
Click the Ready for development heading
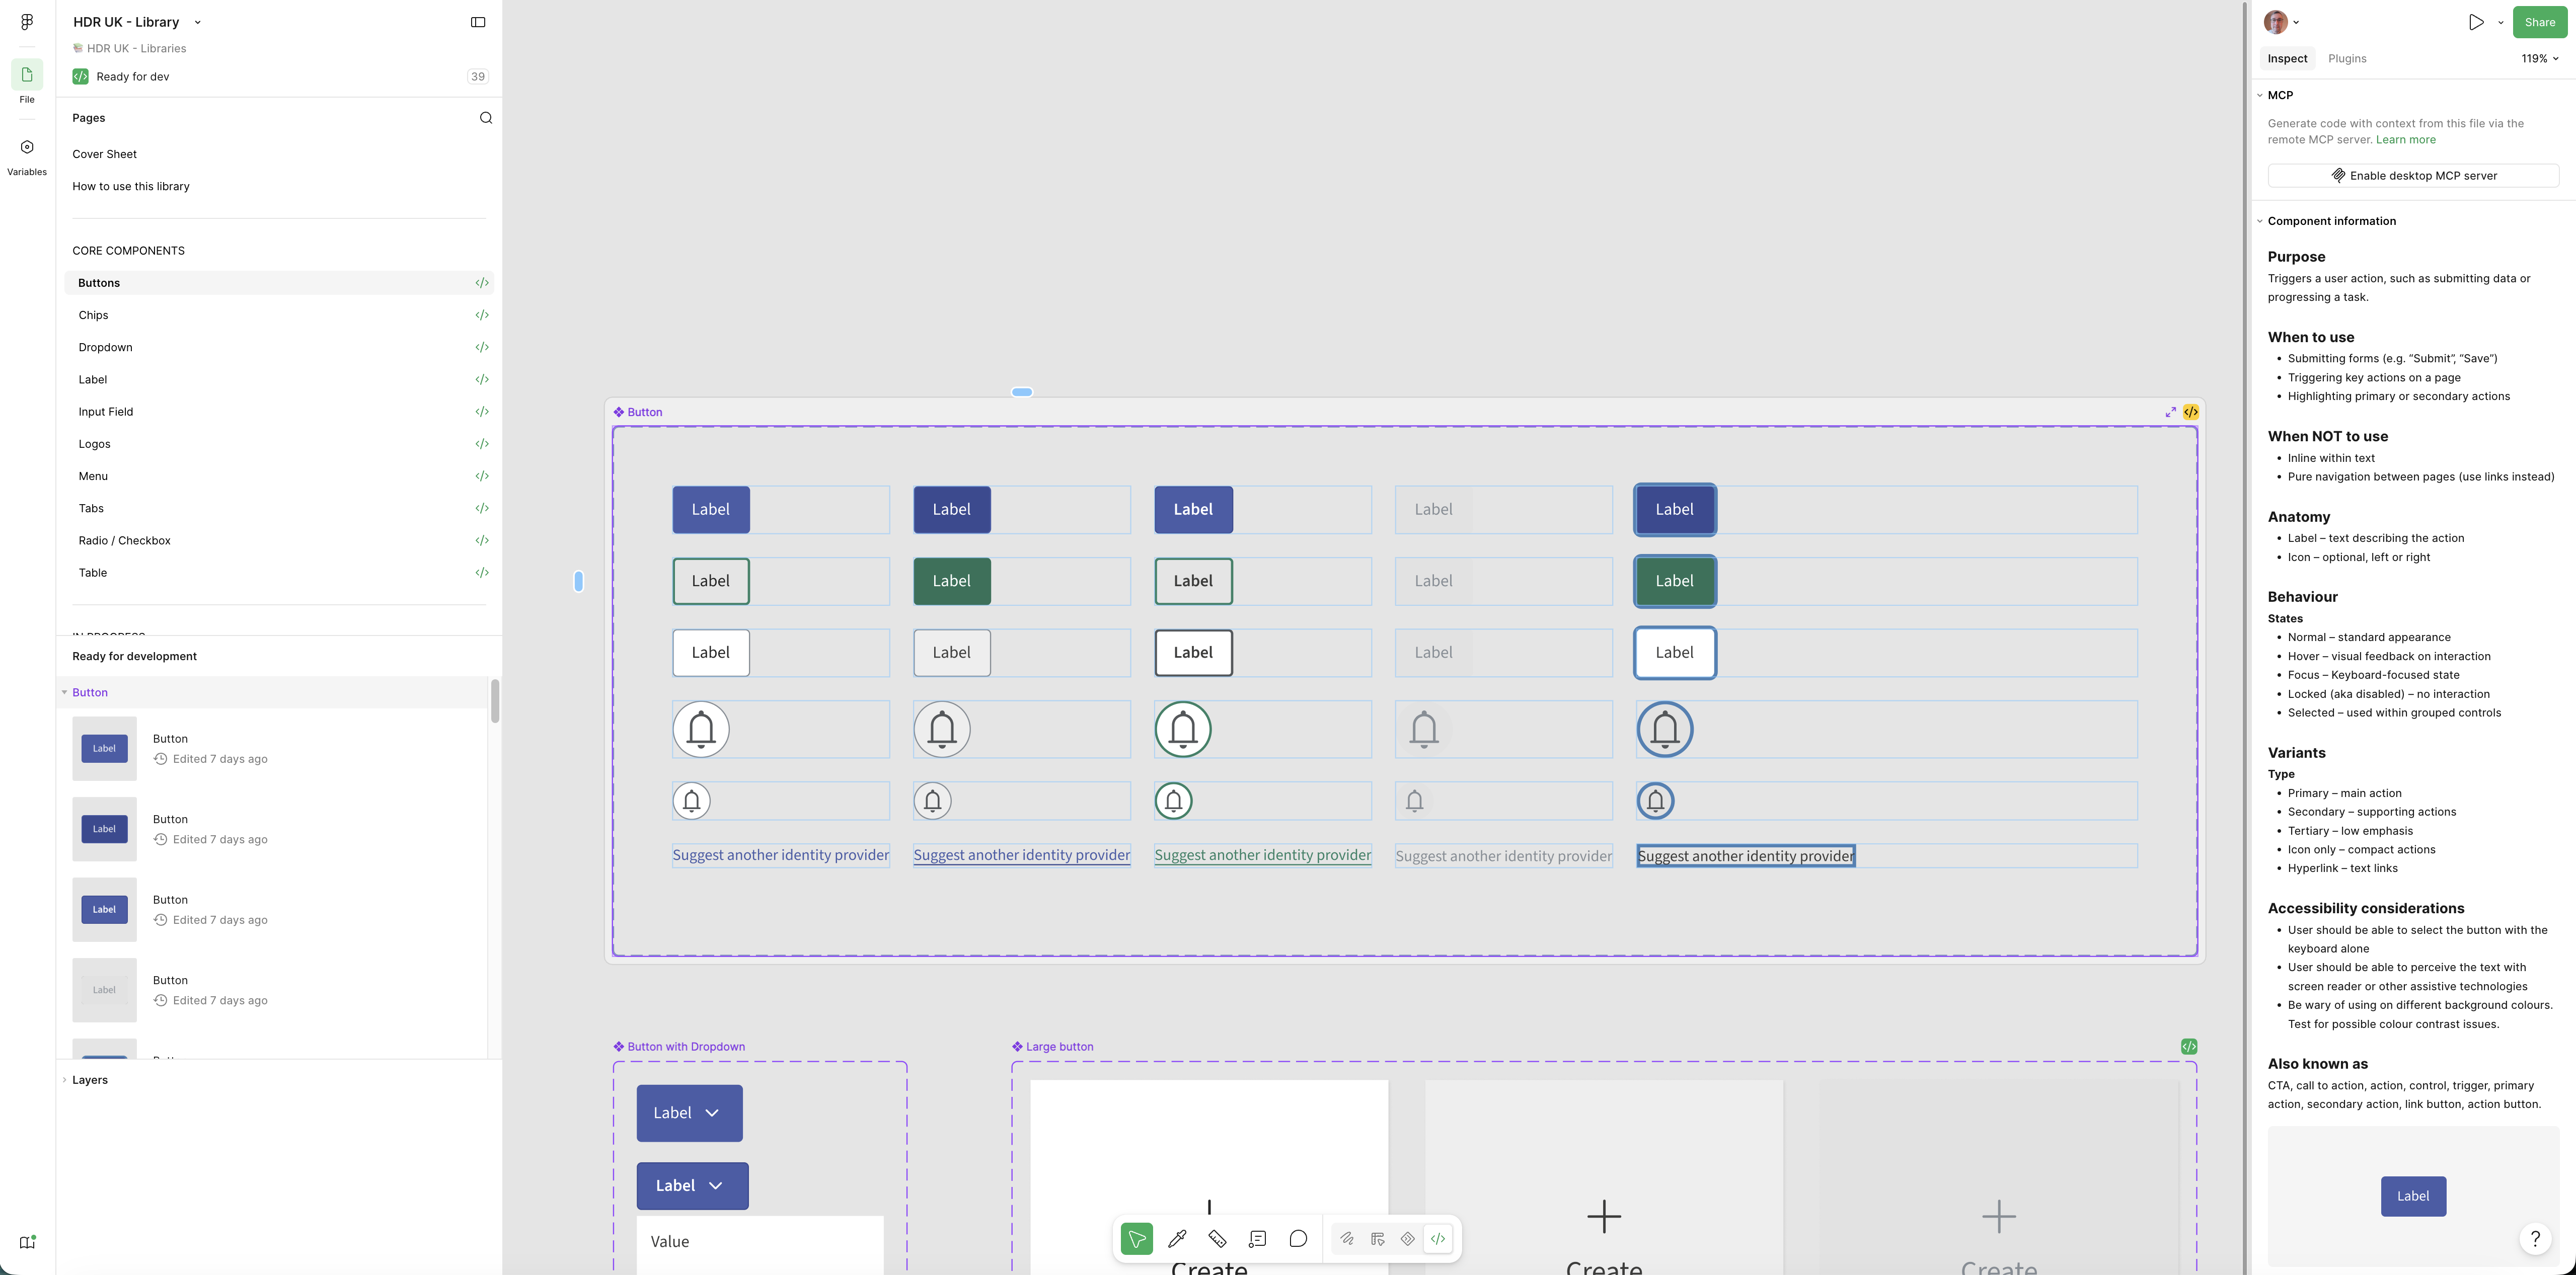pos(135,656)
